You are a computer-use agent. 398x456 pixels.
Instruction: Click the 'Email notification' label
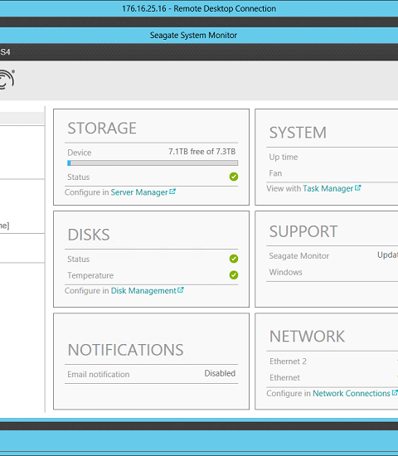[99, 374]
